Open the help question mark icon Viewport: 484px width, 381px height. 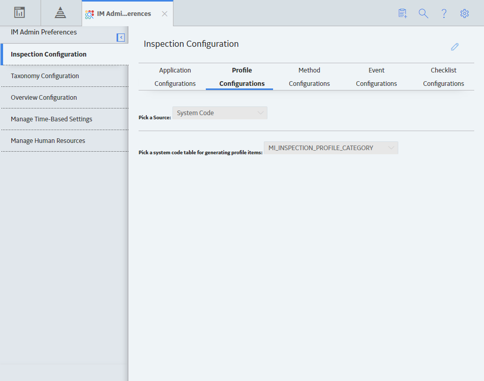[444, 13]
